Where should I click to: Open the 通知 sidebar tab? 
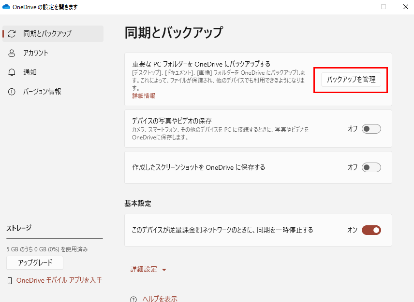[x=53, y=72]
